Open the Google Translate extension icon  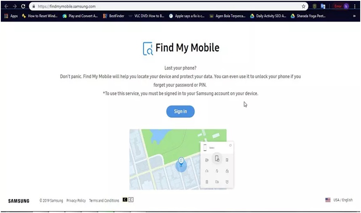point(323,6)
